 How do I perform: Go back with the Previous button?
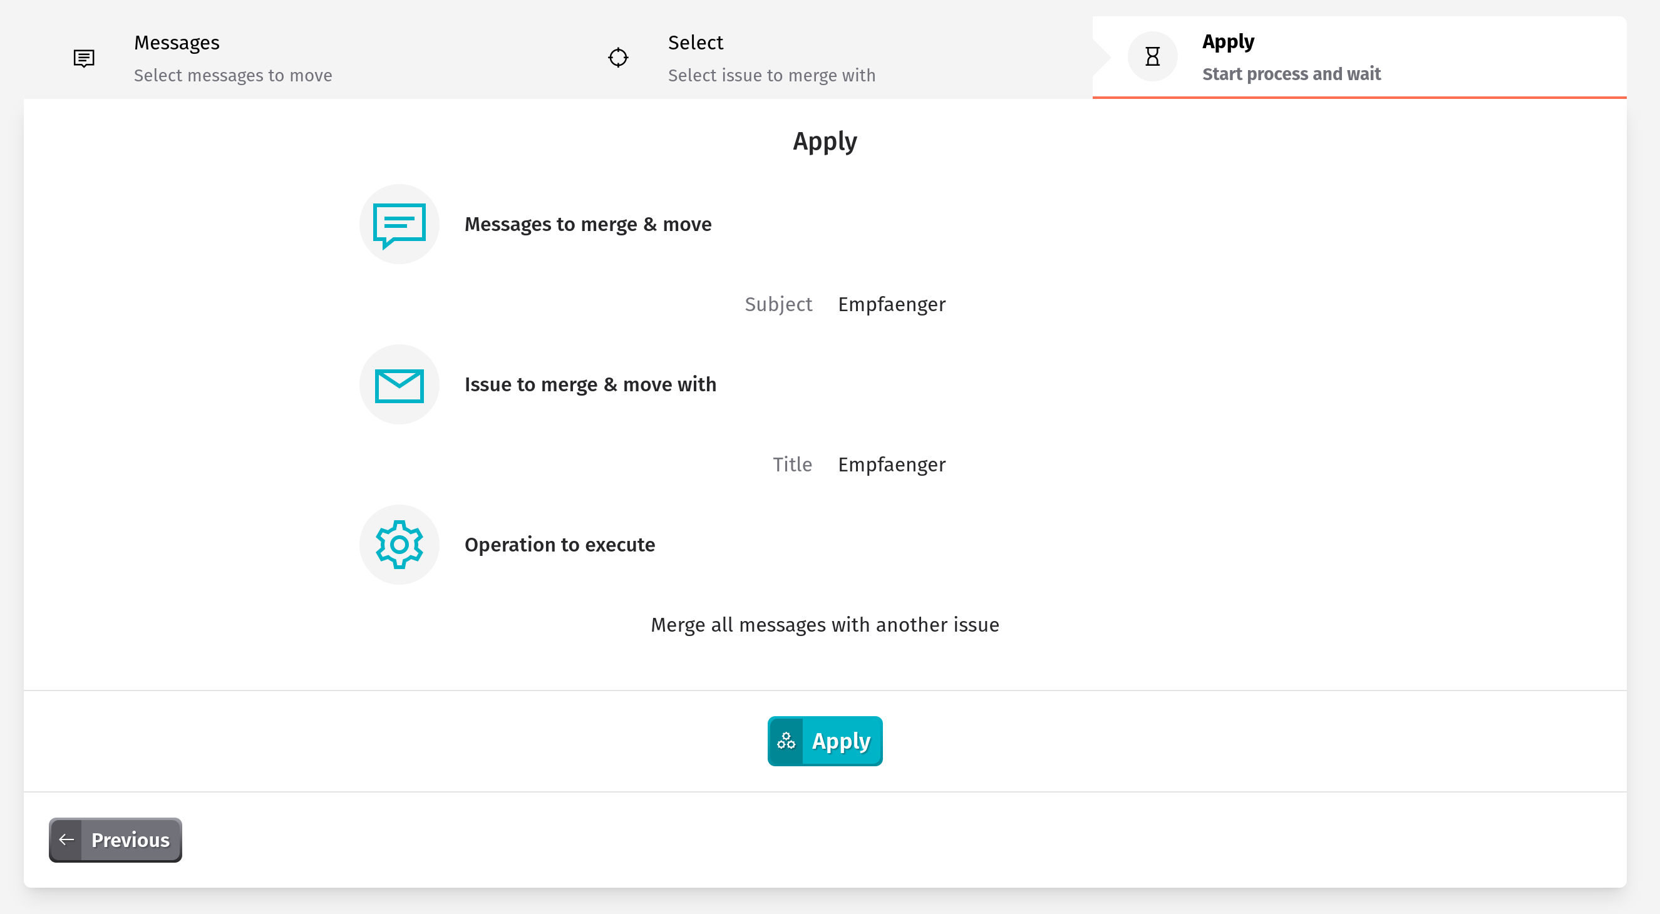(x=115, y=840)
